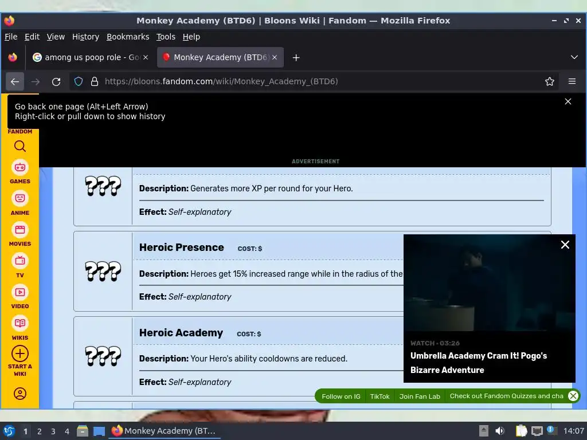Expand the list all tabs chevron

574,57
